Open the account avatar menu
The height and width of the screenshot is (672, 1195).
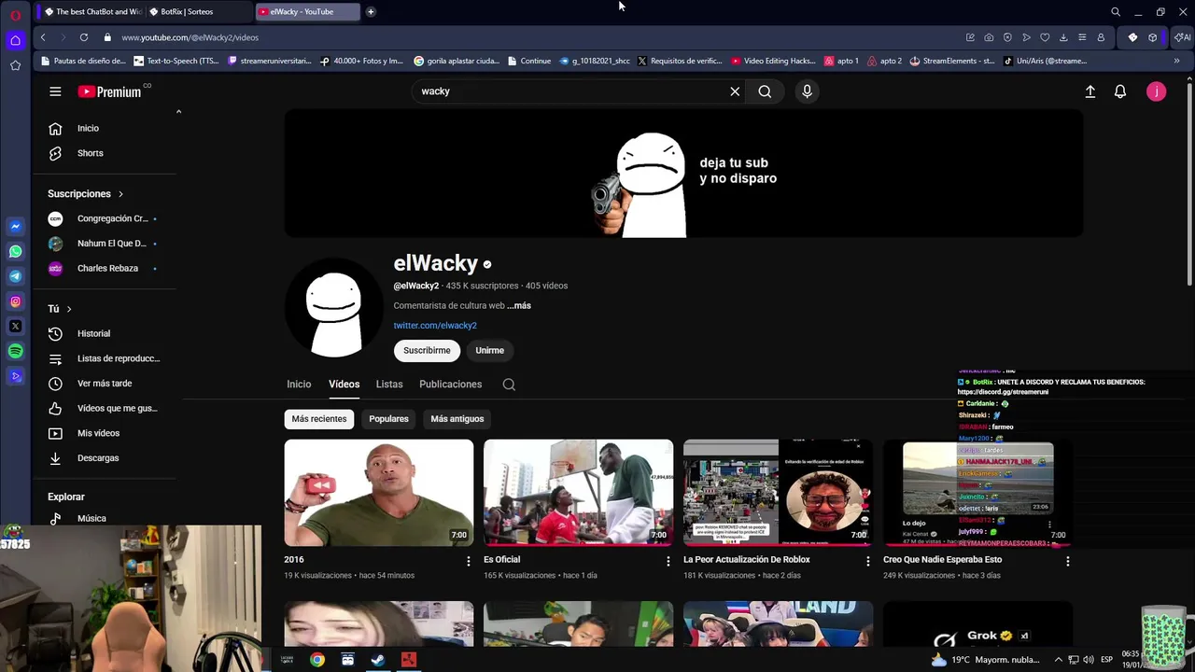tap(1156, 91)
